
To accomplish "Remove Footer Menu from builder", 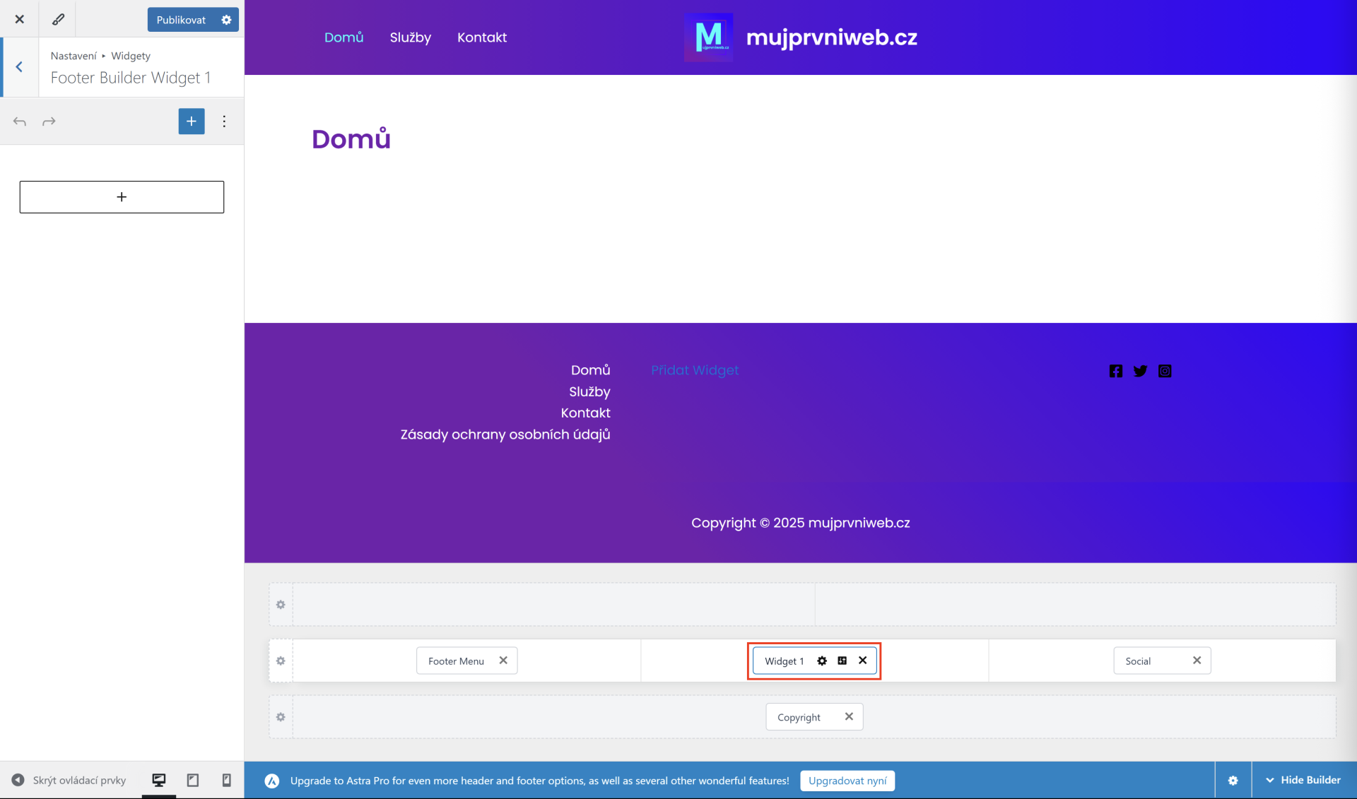I will 503,661.
